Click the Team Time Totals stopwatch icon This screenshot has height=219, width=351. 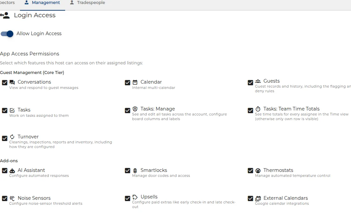click(x=258, y=109)
